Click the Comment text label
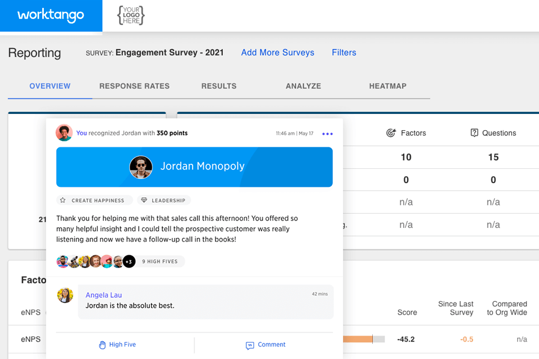Viewport: 539px width, 359px height. pos(272,344)
